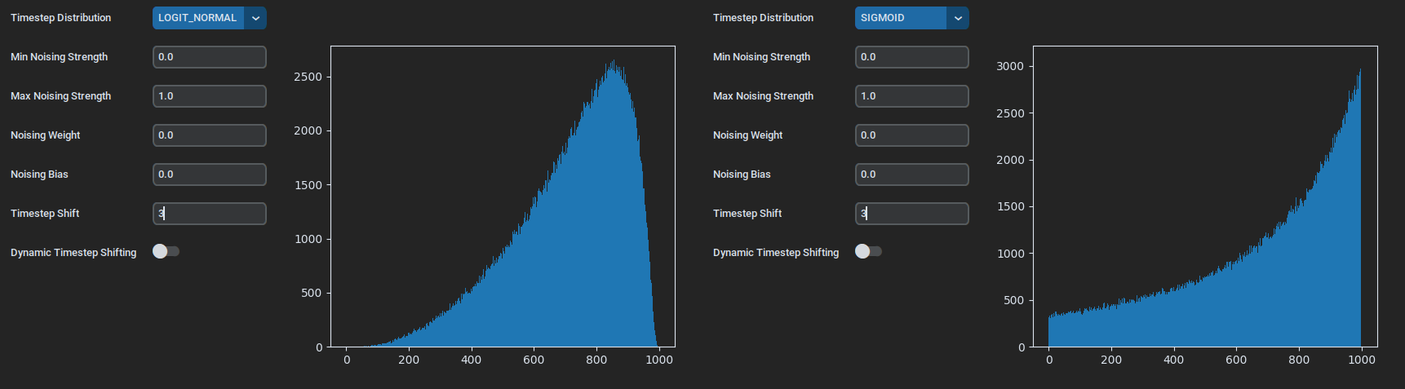Click the 600 x-axis label on SIGMOID plot
This screenshot has width=1405, height=389.
tap(1236, 360)
